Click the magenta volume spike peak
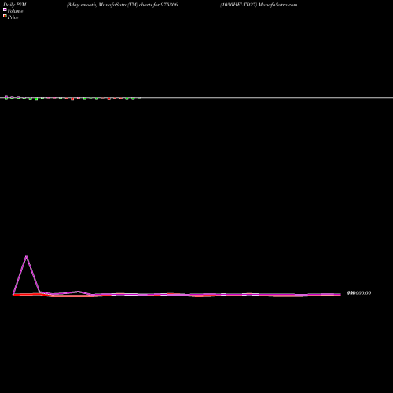This screenshot has width=393, height=393. [26, 256]
